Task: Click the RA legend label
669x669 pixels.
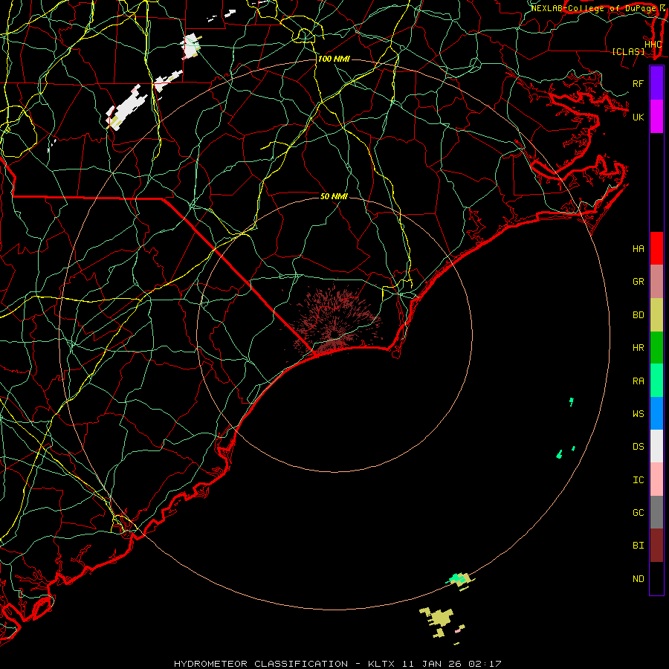Action: coord(638,381)
